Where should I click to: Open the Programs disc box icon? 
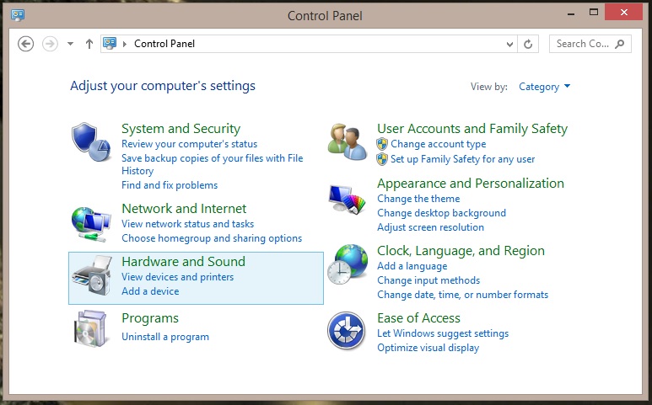90,328
